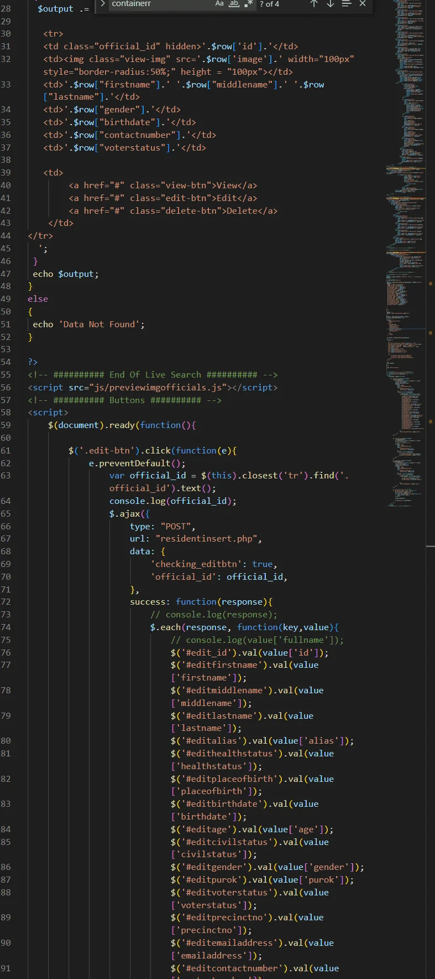The image size is (435, 979).
Task: Click '#editplaceofbirth' selector
Action: 232,779
